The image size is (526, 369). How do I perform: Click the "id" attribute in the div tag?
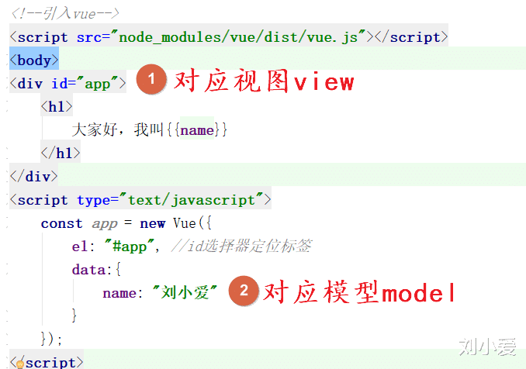click(60, 84)
